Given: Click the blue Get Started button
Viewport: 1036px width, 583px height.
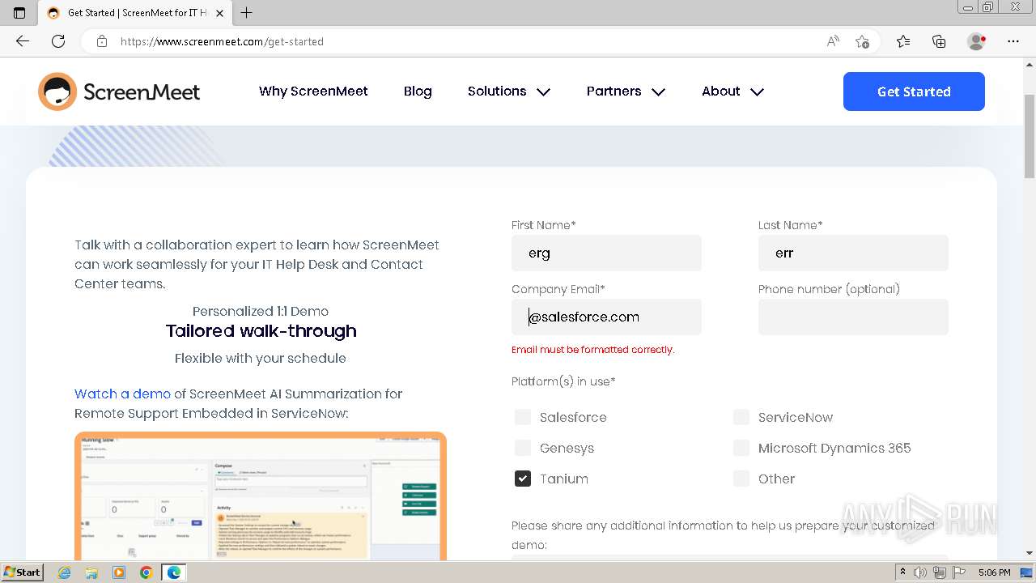Looking at the screenshot, I should (x=914, y=91).
